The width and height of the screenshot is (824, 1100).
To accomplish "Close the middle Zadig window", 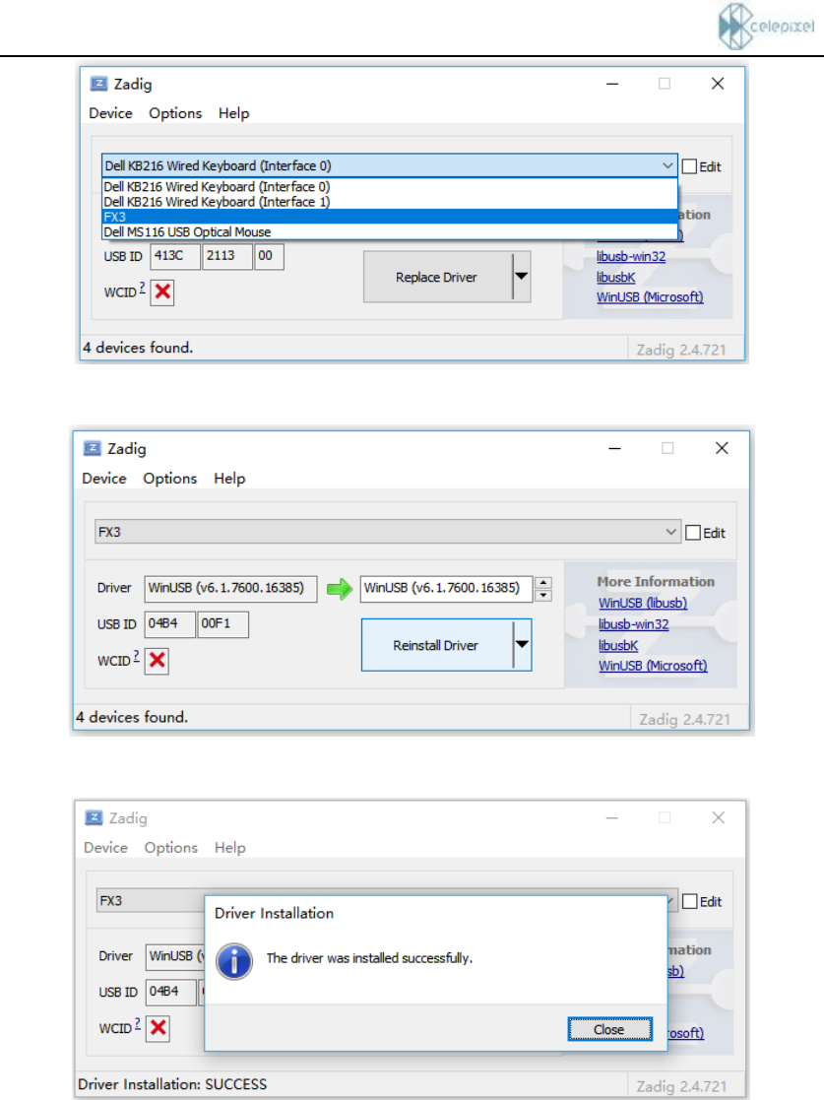I will [722, 448].
